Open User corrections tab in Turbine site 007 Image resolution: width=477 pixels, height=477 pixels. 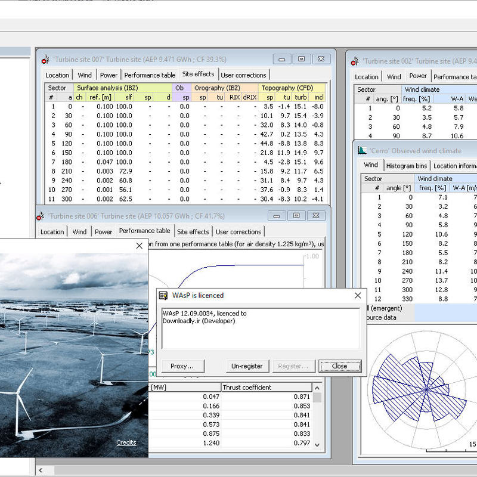[243, 75]
